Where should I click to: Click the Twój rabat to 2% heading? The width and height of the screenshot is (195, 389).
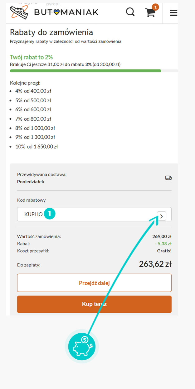tap(31, 57)
